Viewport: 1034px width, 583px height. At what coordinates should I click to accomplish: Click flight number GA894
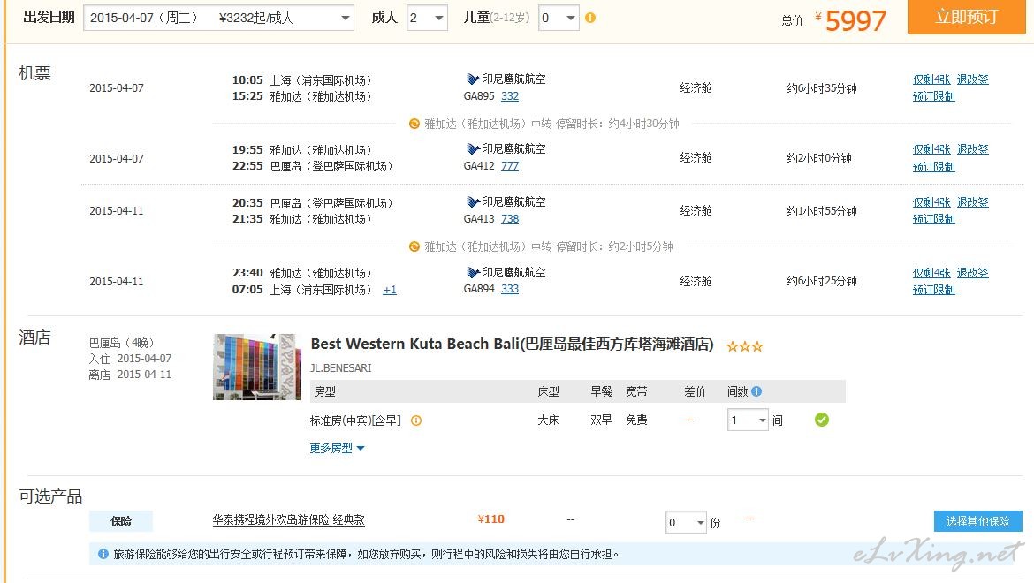point(479,289)
